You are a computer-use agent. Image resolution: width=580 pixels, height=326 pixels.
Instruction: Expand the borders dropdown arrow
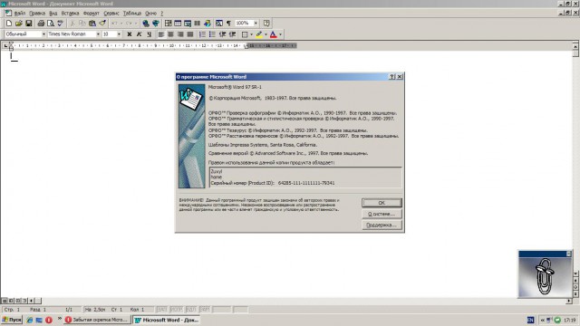point(251,34)
